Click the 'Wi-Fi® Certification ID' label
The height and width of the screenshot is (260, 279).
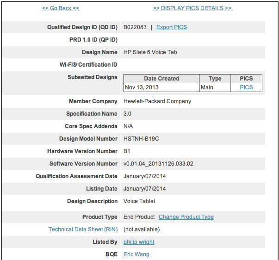point(88,65)
